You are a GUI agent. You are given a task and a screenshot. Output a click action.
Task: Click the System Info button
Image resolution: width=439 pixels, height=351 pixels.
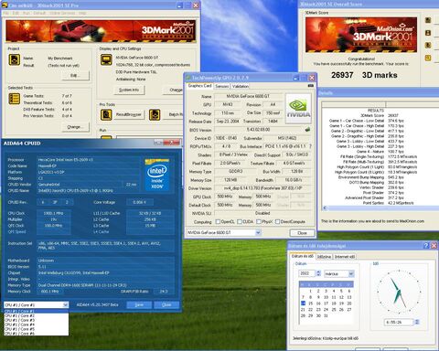click(129, 90)
